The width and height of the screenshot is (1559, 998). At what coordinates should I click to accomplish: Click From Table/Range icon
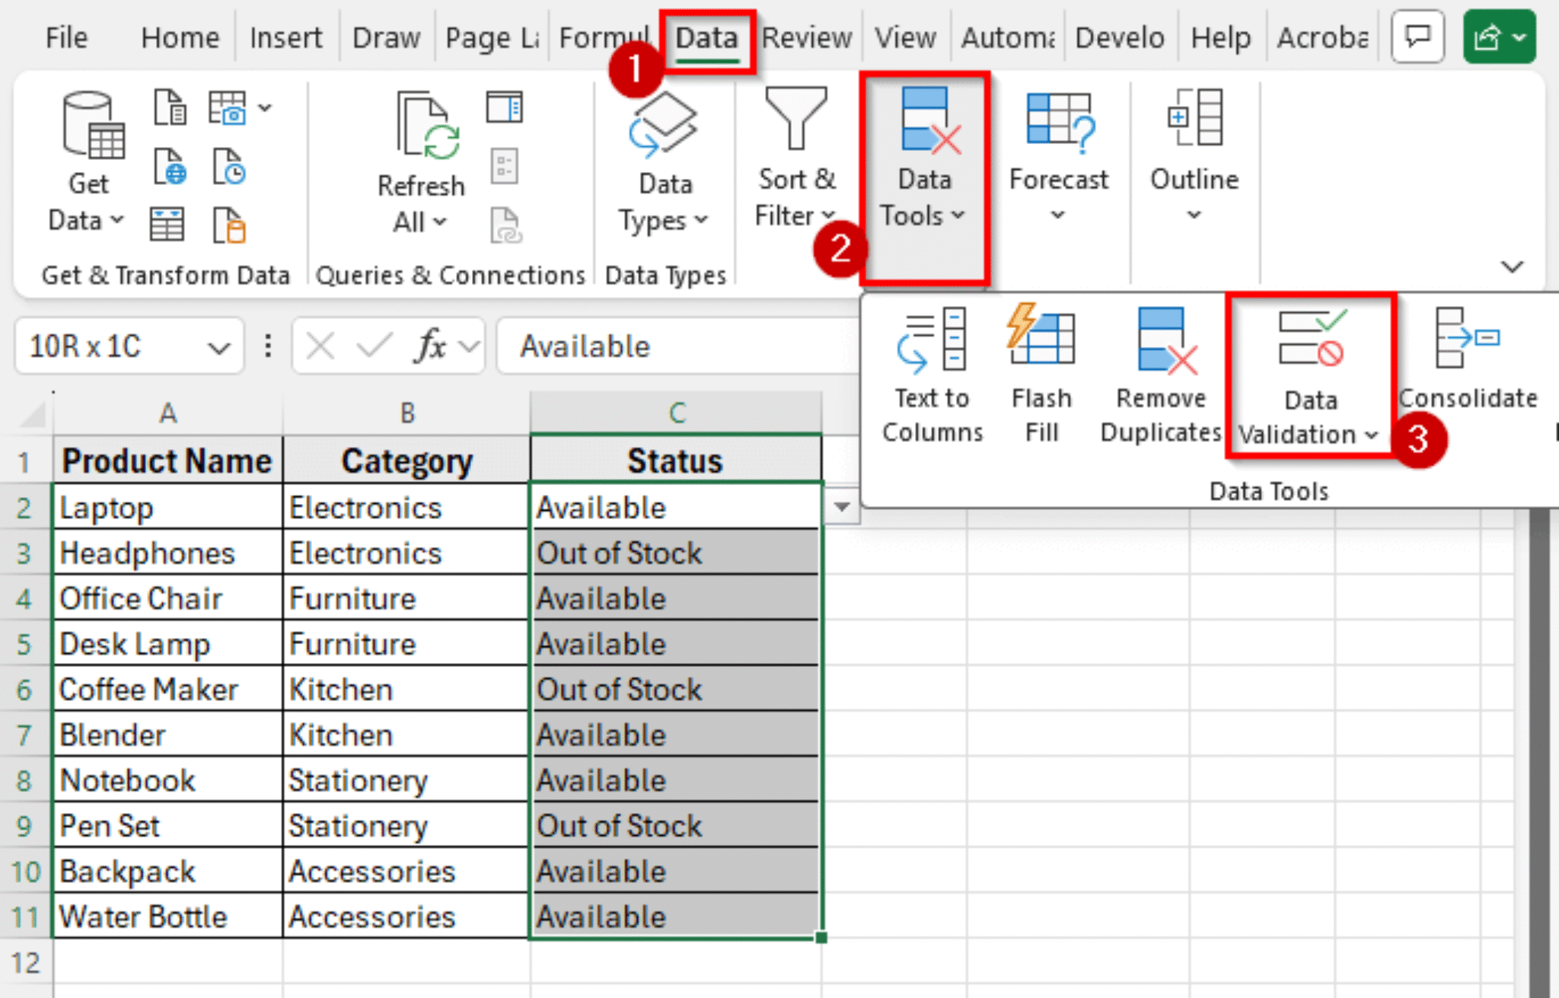[x=167, y=225]
